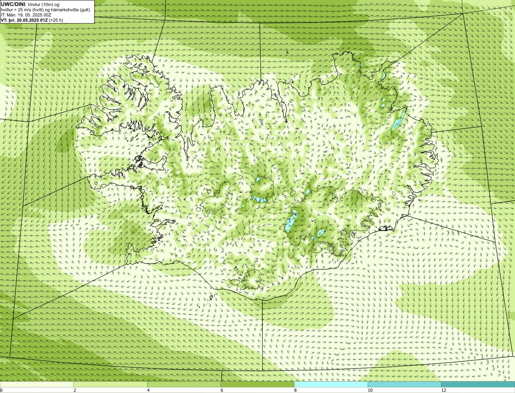The image size is (515, 393).
Task: Pick the 4–6 m/s legend color band
Action: (184, 385)
